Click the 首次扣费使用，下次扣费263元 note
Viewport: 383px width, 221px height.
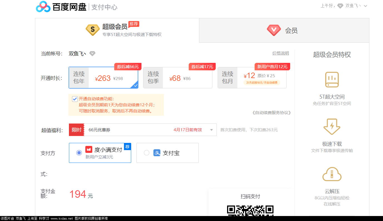point(249,130)
